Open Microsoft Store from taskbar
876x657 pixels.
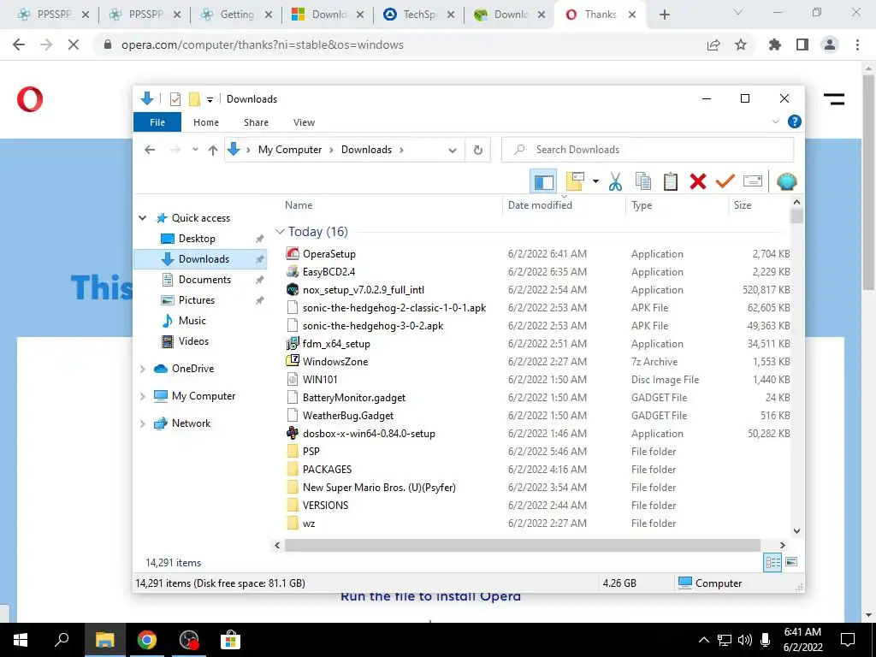[x=229, y=640]
